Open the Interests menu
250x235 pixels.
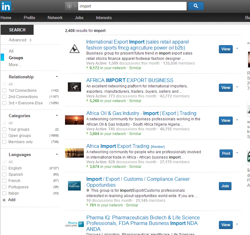click(x=104, y=18)
